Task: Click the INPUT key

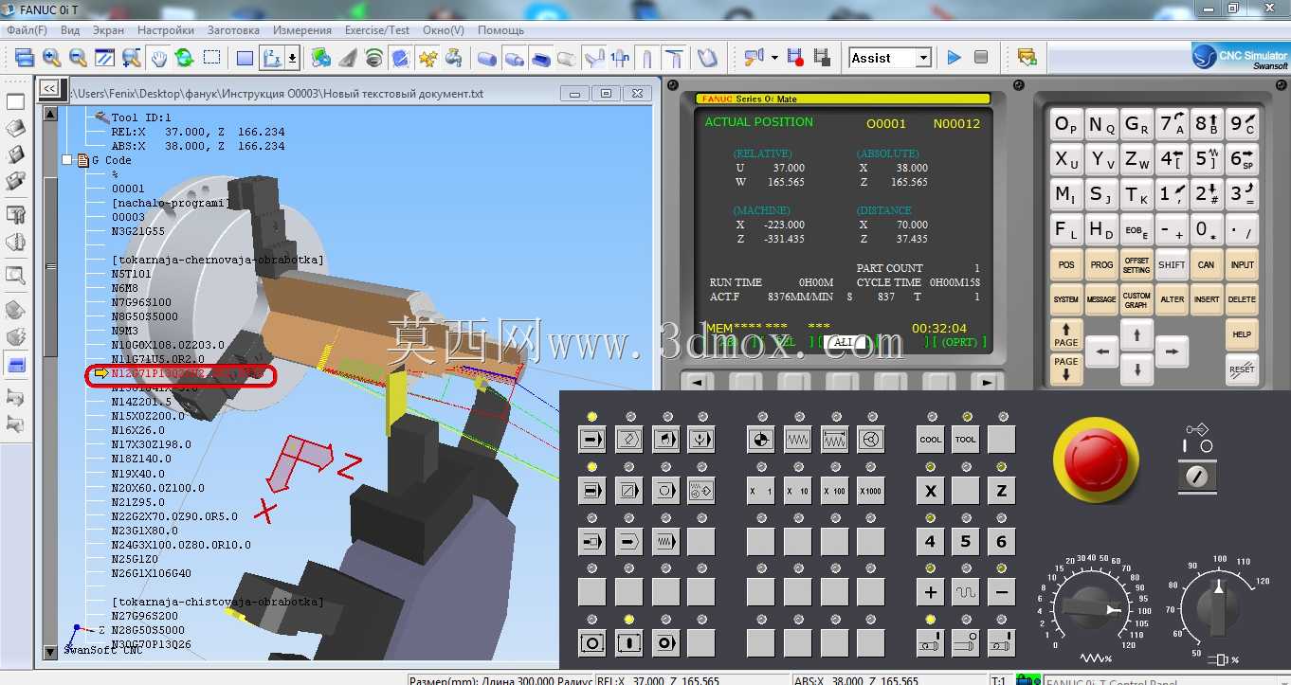Action: click(x=1242, y=265)
